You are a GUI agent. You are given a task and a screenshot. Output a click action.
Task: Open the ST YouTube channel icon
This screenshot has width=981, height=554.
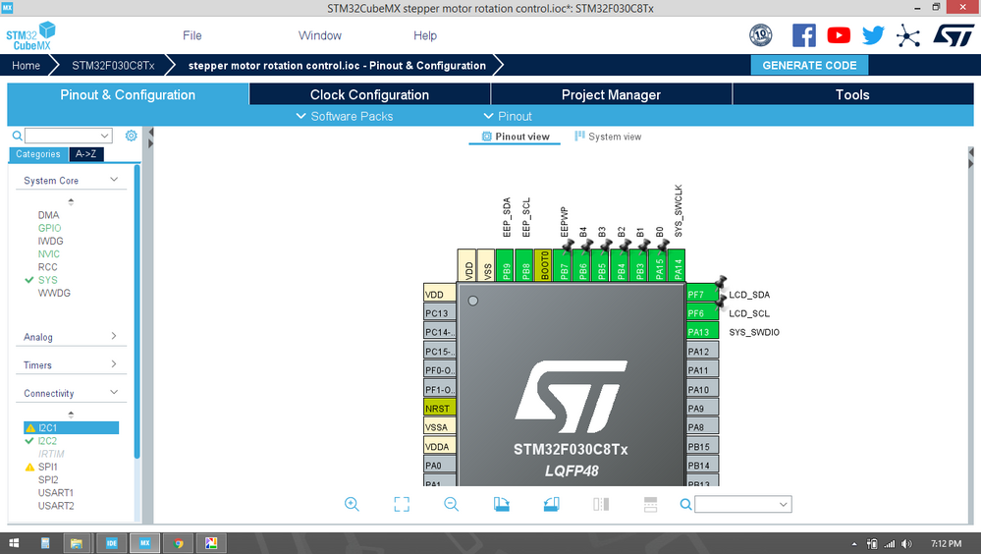click(x=839, y=35)
